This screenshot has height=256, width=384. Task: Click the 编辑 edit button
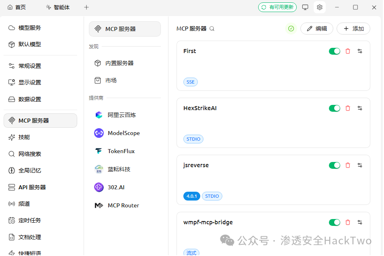[317, 29]
